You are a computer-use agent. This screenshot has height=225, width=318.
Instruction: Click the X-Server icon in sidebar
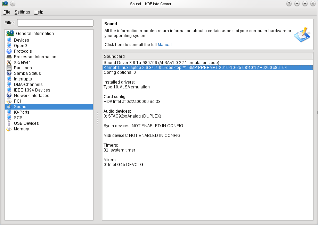pos(9,62)
